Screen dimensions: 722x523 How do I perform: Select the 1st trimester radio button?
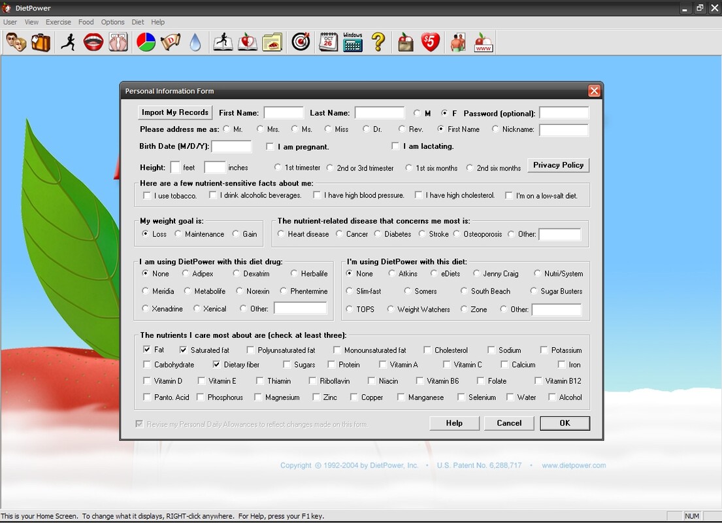coord(278,167)
